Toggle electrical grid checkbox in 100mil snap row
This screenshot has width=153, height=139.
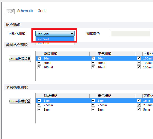click(x=93, y=67)
